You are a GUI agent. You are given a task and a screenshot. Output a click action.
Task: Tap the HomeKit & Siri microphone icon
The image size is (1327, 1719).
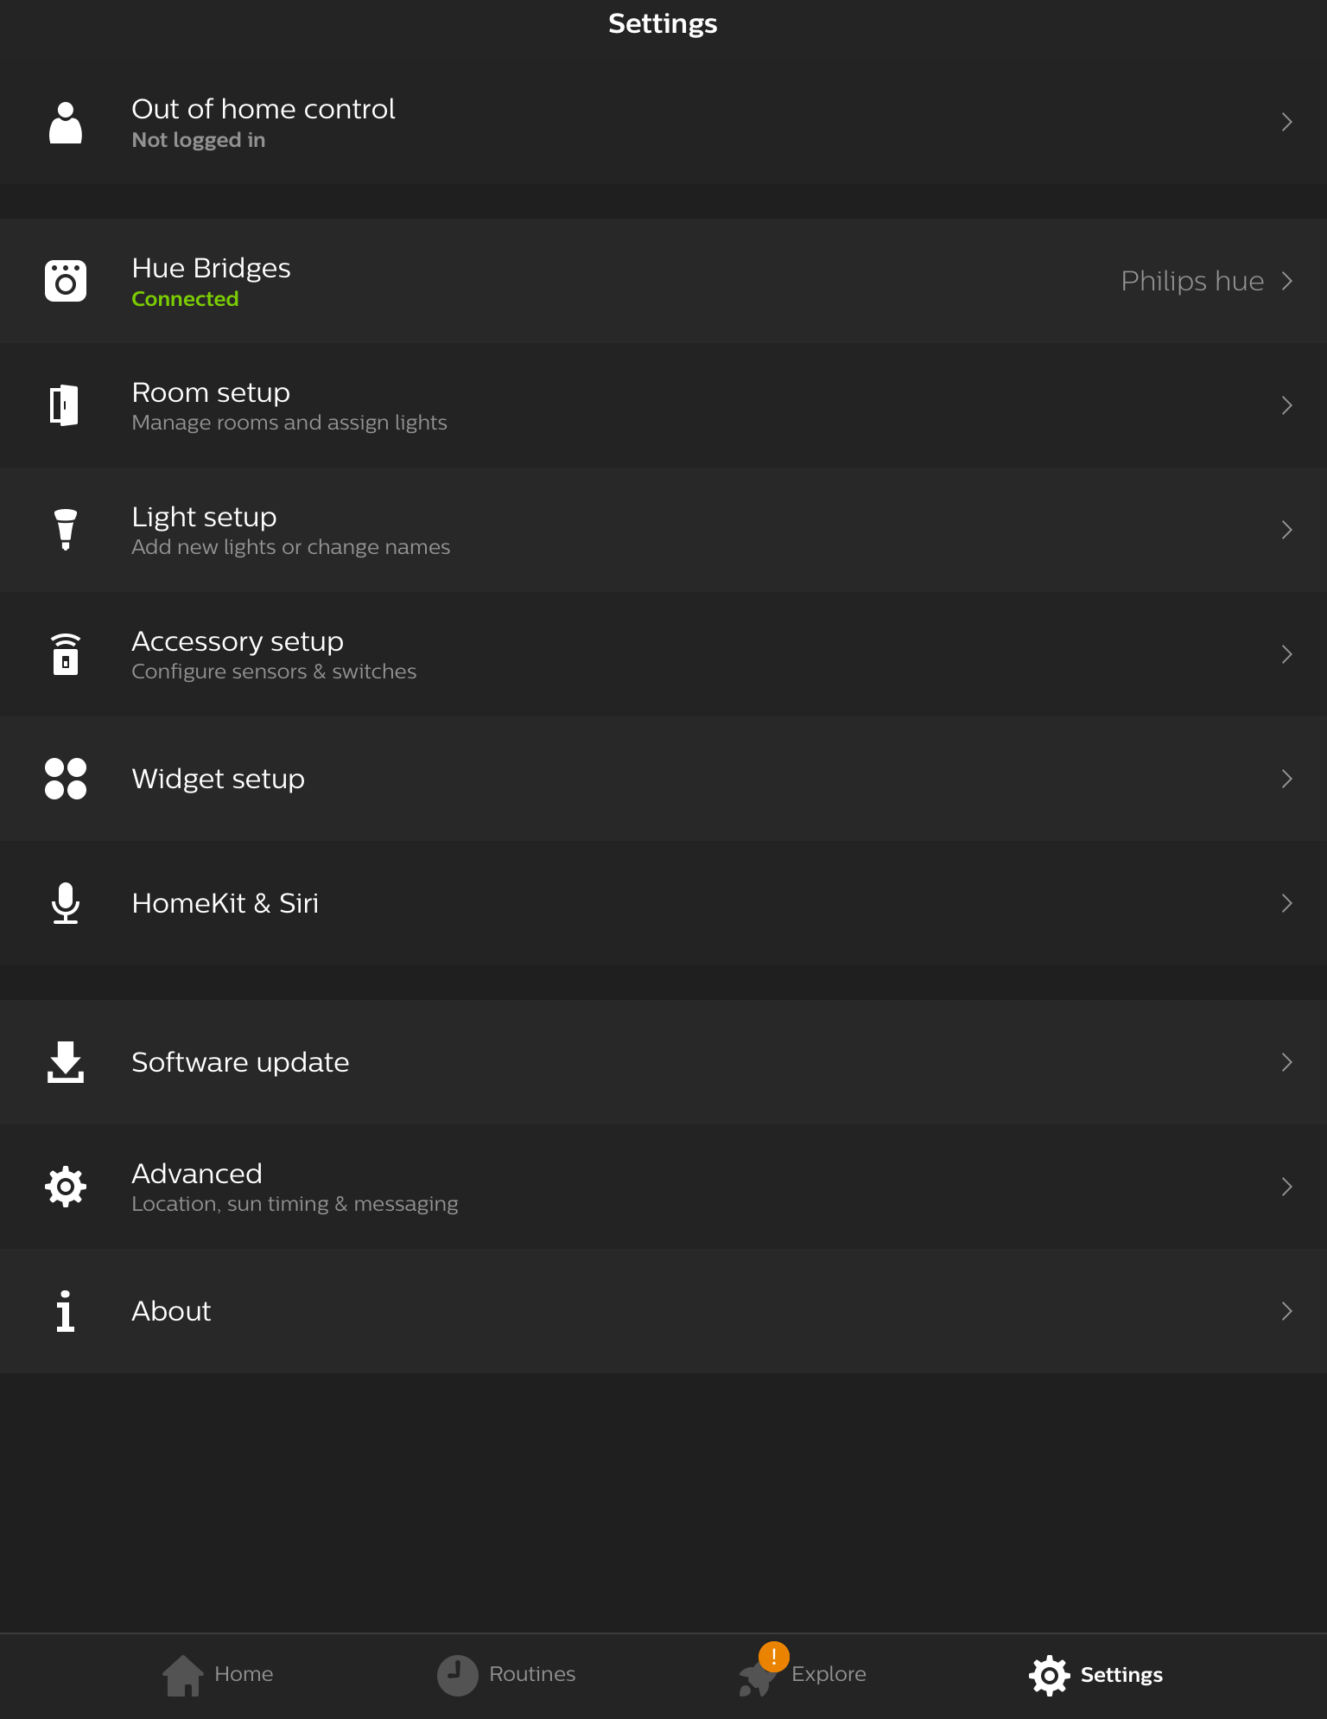coord(66,903)
